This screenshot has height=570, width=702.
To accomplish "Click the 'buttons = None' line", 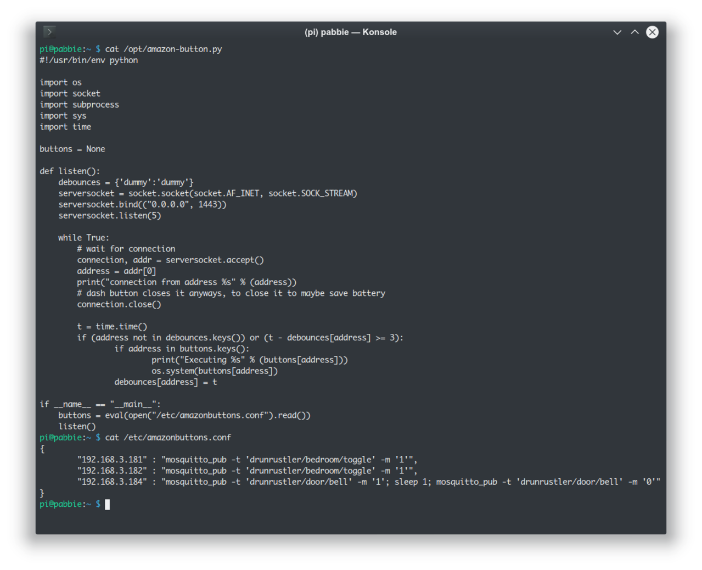I will (x=72, y=149).
